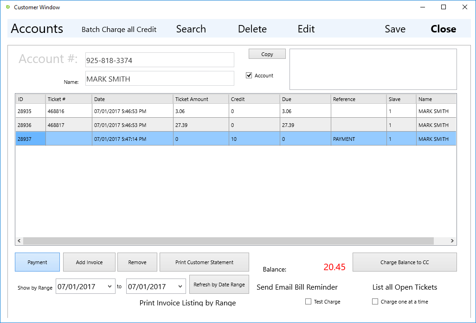Select row with ID 28935
This screenshot has height=323, width=476.
(236, 111)
